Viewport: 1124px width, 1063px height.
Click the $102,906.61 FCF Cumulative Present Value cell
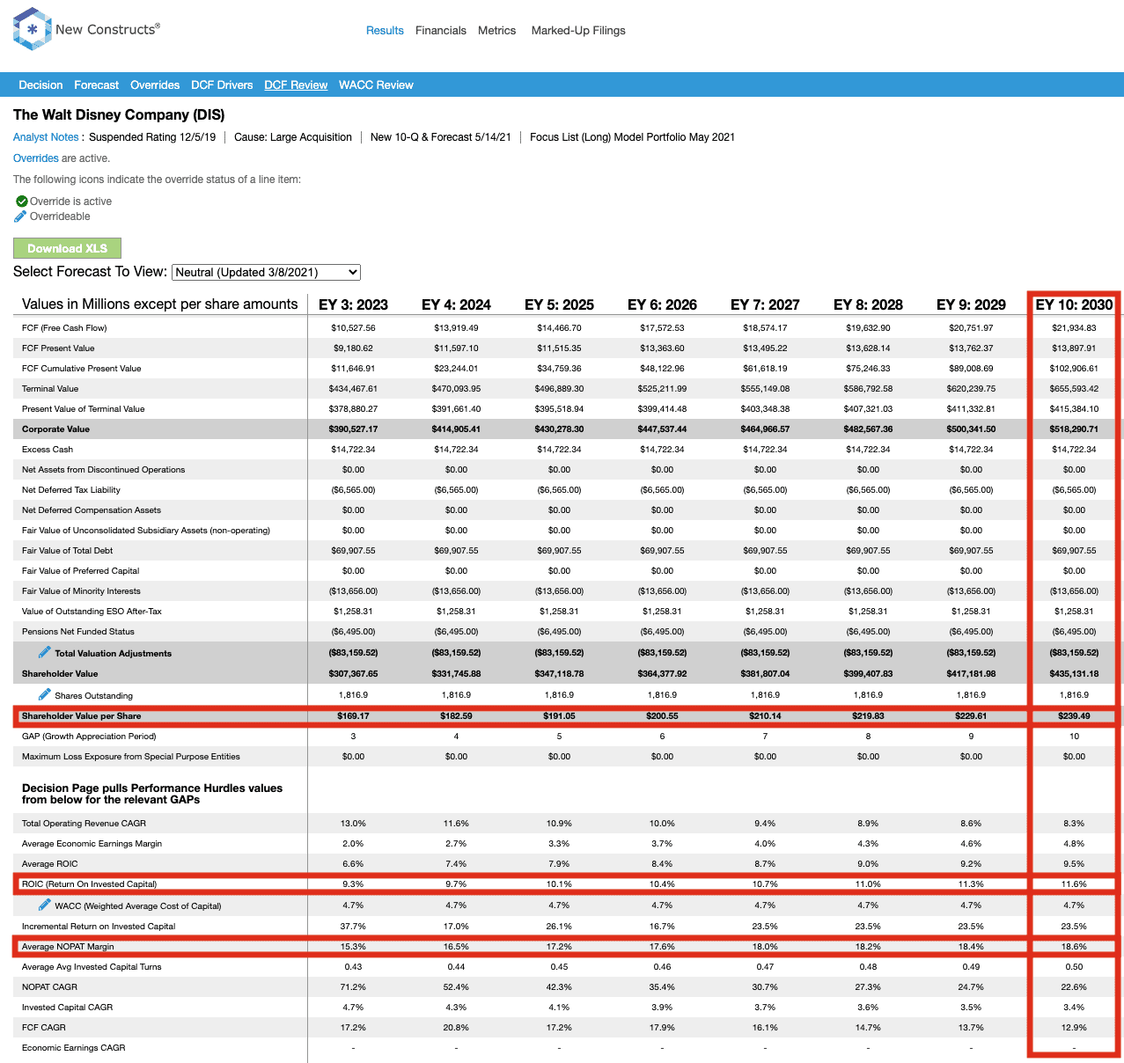tap(1074, 369)
